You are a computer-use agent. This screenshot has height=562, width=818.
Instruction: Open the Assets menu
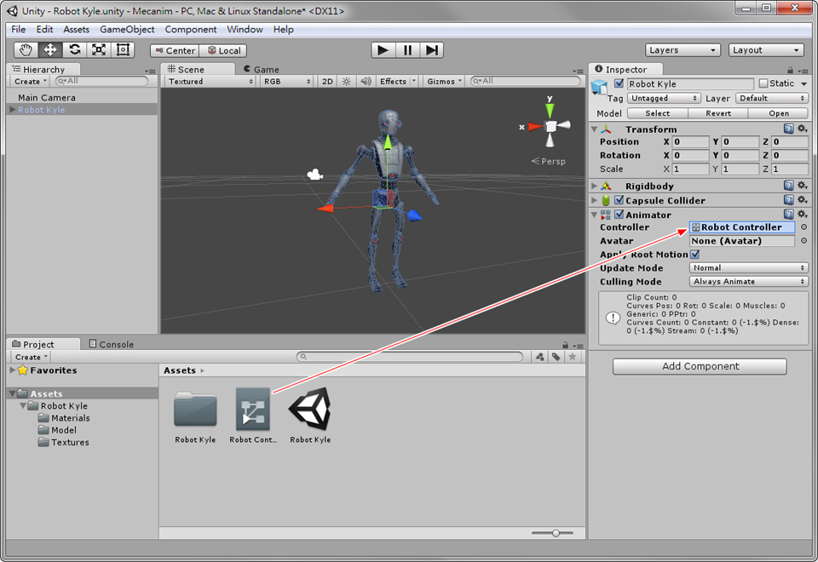tap(76, 30)
